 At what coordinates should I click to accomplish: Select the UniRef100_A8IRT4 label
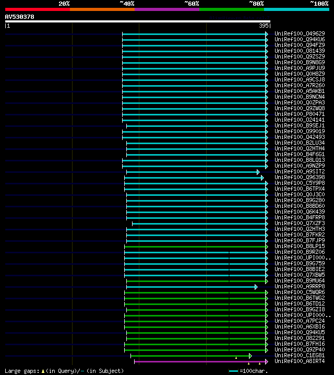click(300, 361)
